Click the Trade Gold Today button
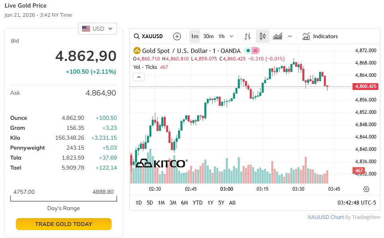 [64, 224]
